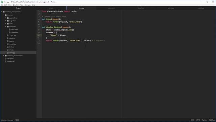Open the Help menu

33,5
